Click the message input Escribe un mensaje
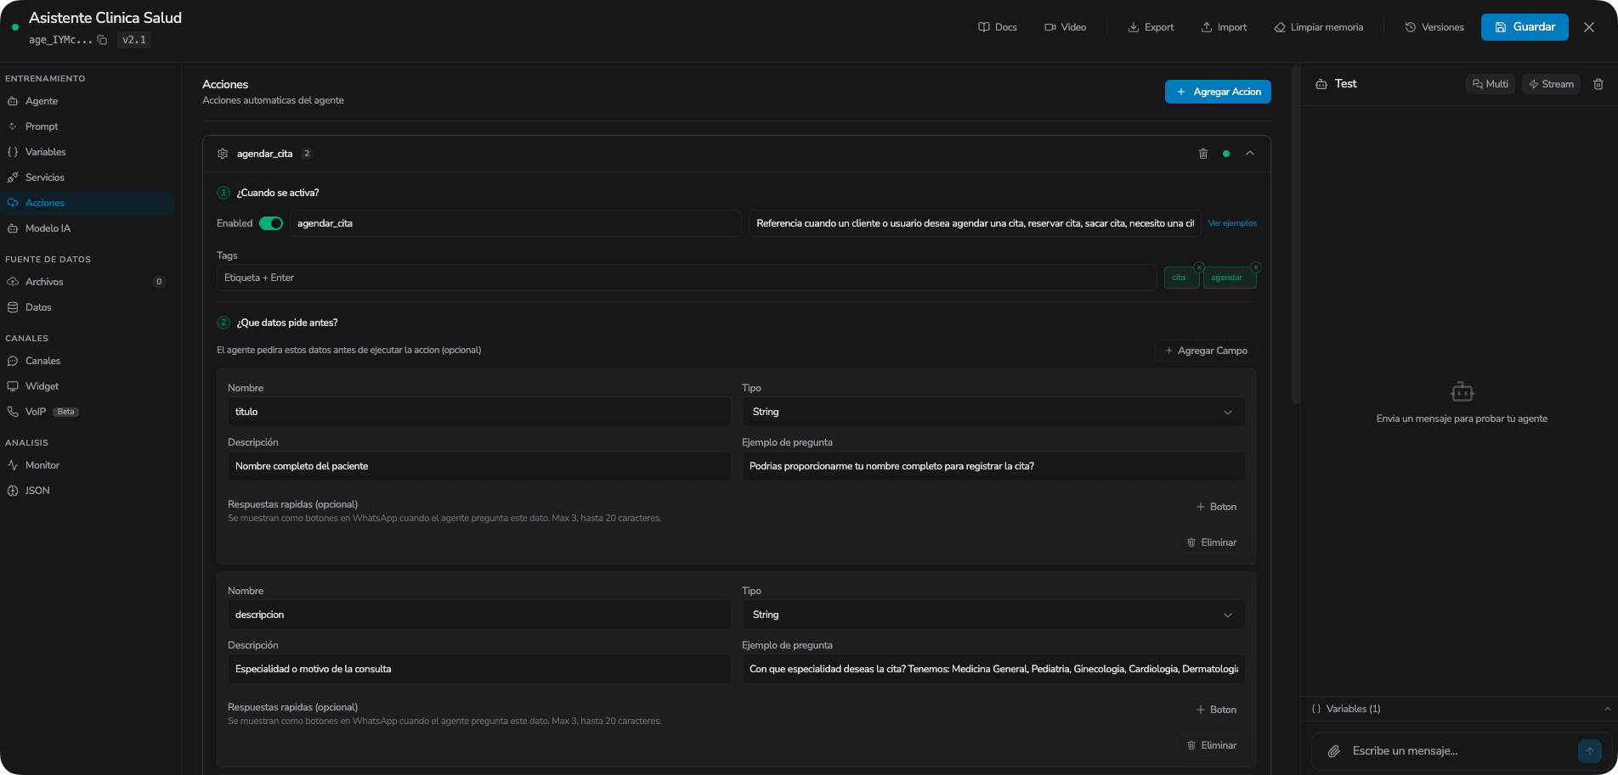Image resolution: width=1618 pixels, height=775 pixels. coord(1460,751)
